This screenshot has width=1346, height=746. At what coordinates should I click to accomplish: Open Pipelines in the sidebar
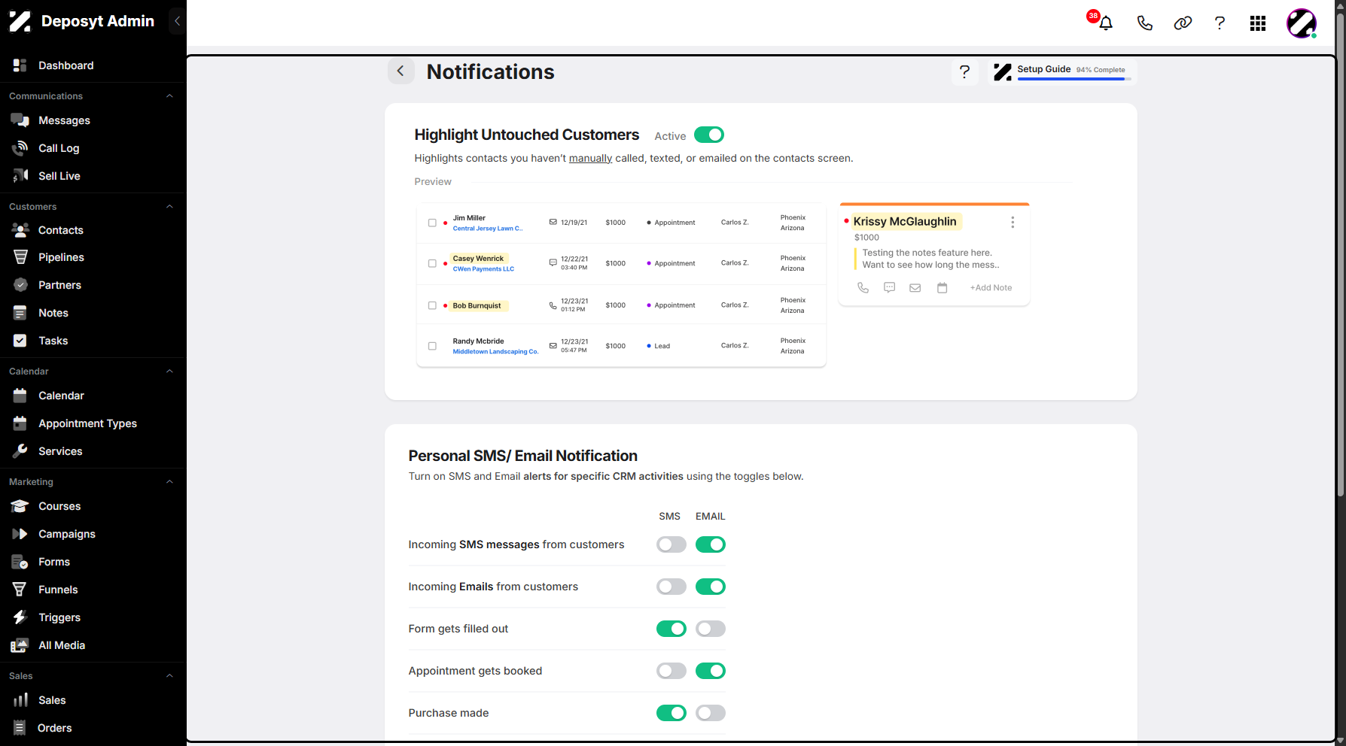tap(61, 257)
